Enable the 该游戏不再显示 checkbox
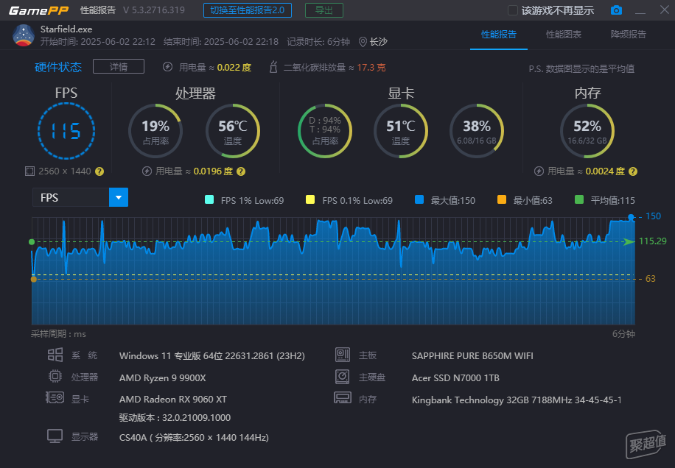This screenshot has width=675, height=468. pyautogui.click(x=512, y=10)
